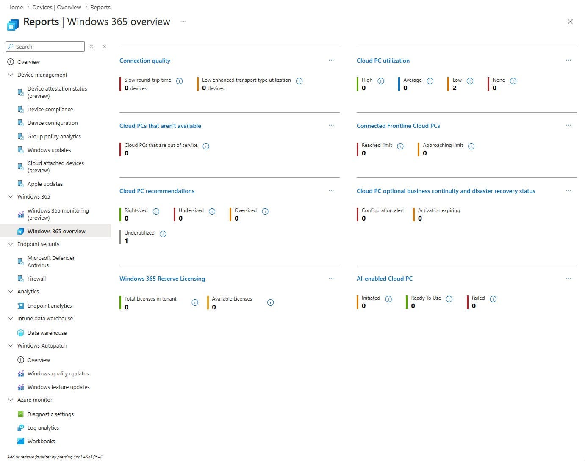Click the sidebar Search field
The image size is (585, 461).
[x=45, y=47]
